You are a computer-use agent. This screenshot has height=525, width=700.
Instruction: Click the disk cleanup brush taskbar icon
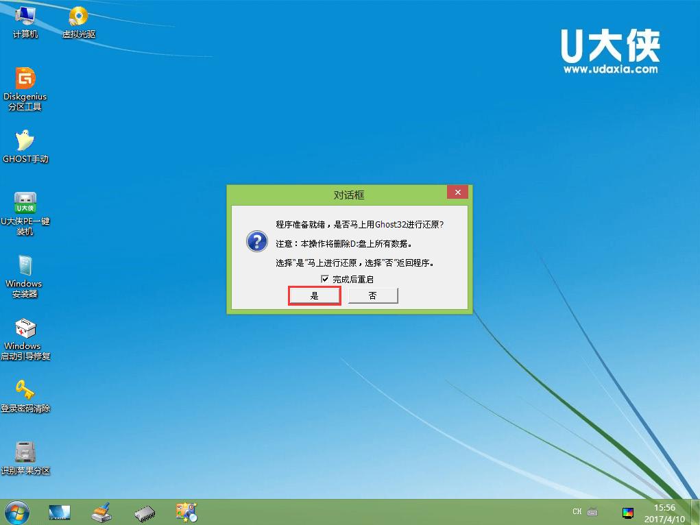(101, 512)
